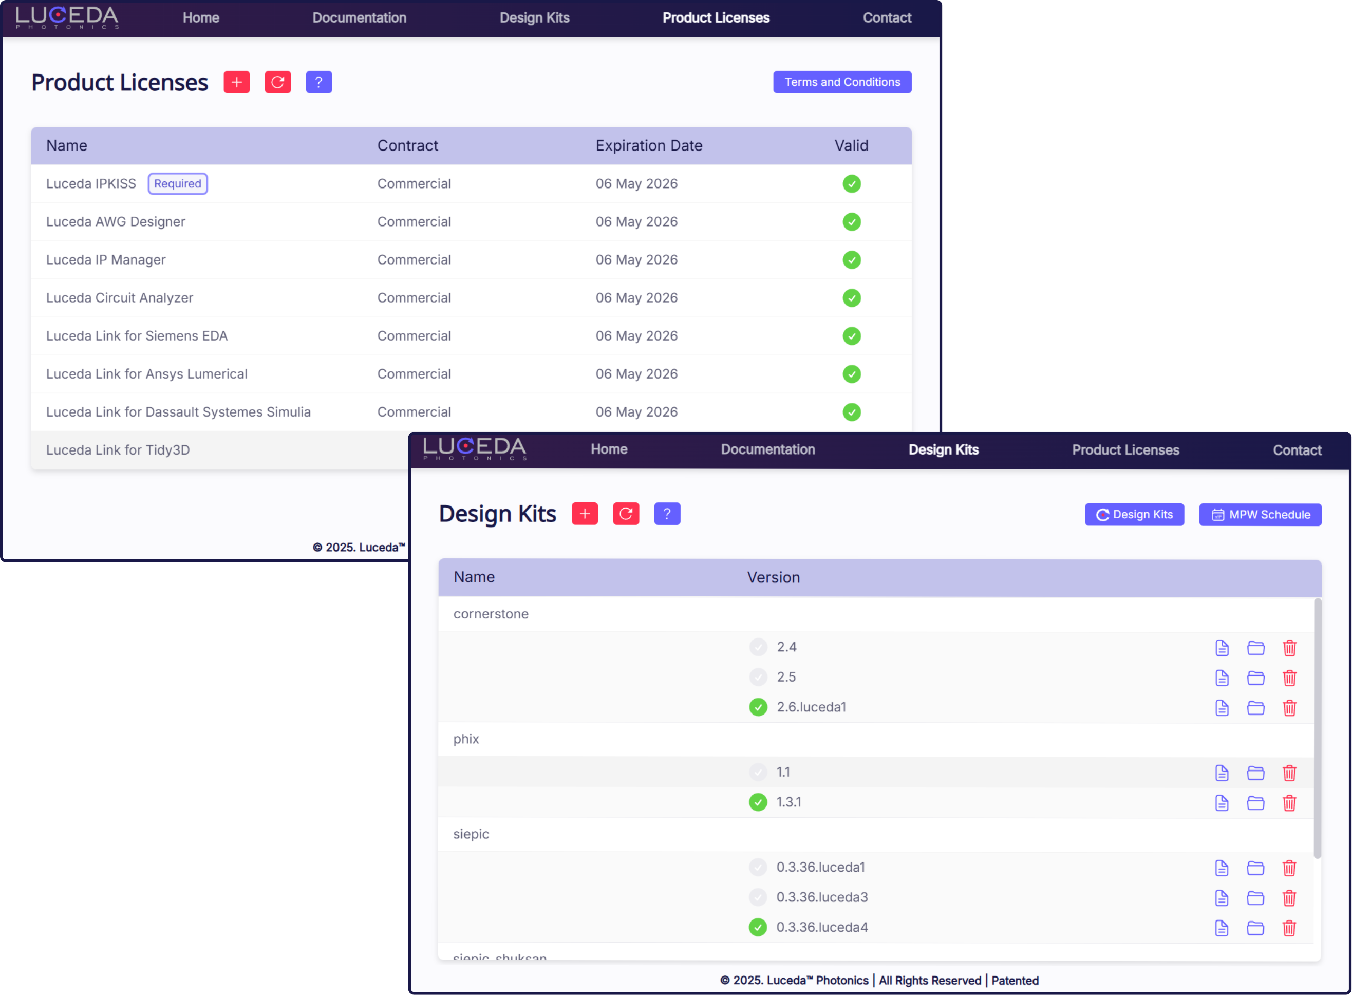Open the MPW Schedule button
The height and width of the screenshot is (996, 1352).
click(1260, 515)
